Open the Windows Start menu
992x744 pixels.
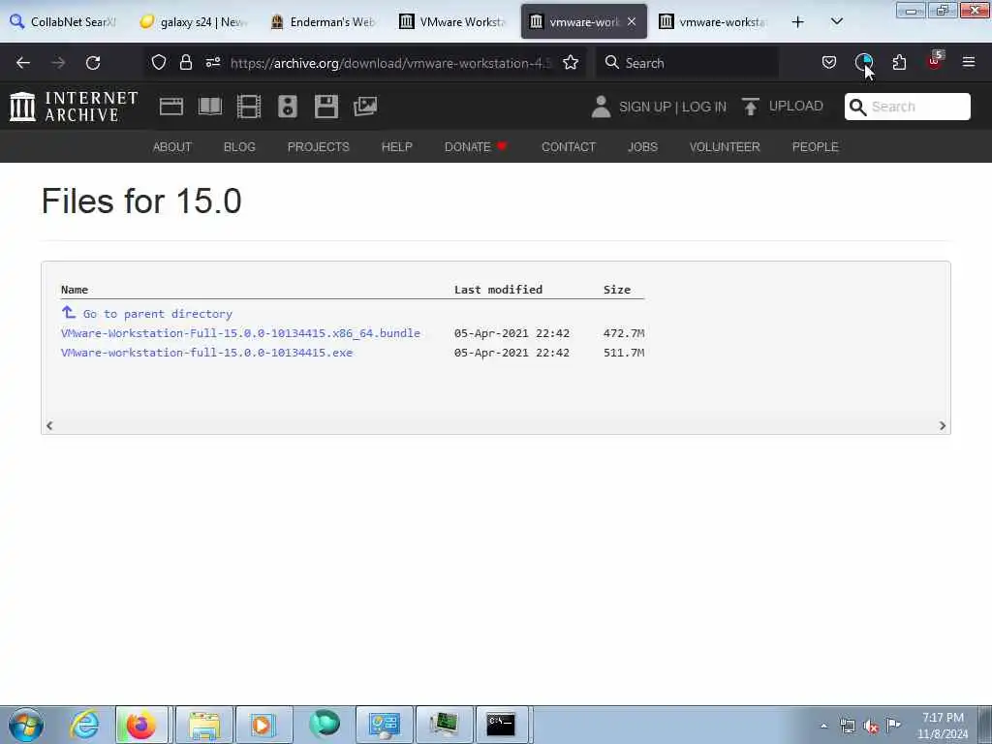tap(26, 725)
